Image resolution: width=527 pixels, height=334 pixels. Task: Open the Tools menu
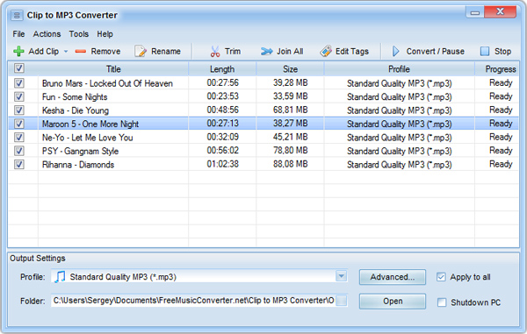pos(79,34)
